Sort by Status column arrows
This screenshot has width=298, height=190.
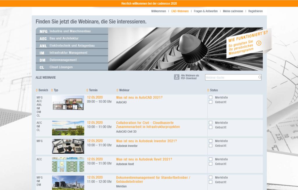[208, 90]
